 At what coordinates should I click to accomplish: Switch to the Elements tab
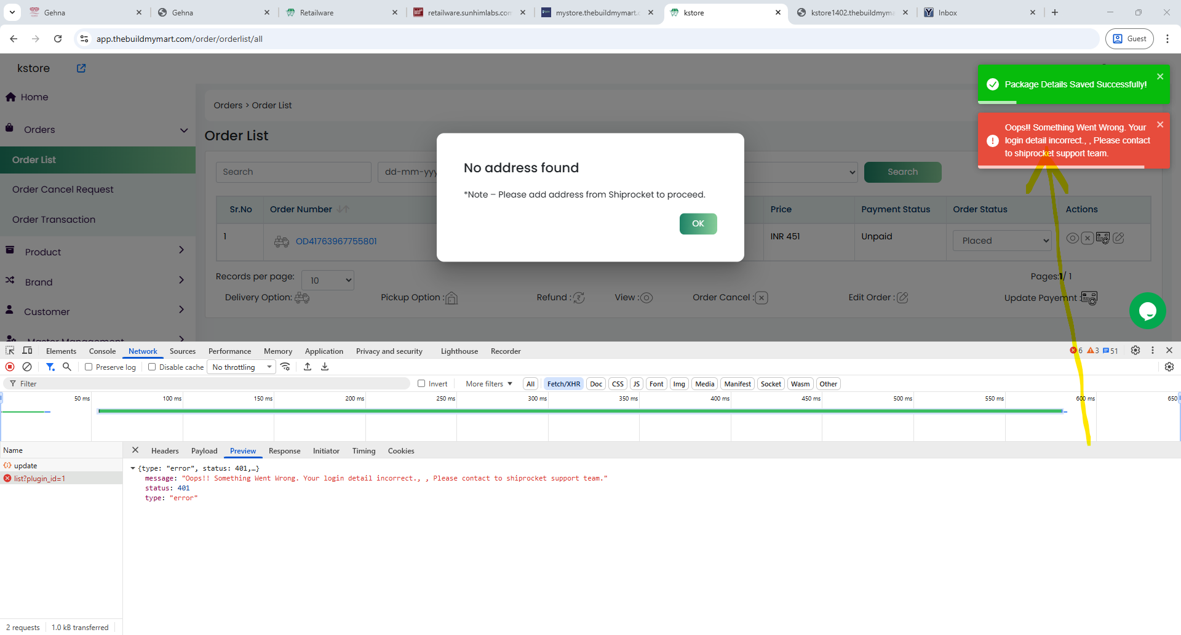(x=61, y=351)
